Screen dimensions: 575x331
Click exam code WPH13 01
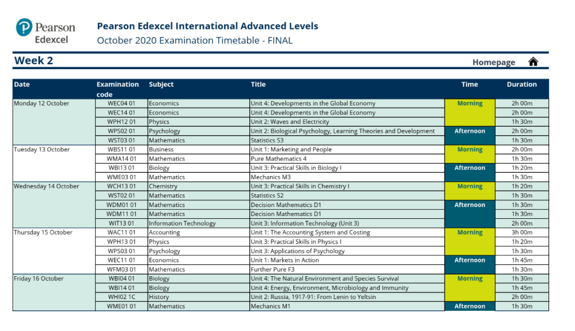[x=121, y=242]
